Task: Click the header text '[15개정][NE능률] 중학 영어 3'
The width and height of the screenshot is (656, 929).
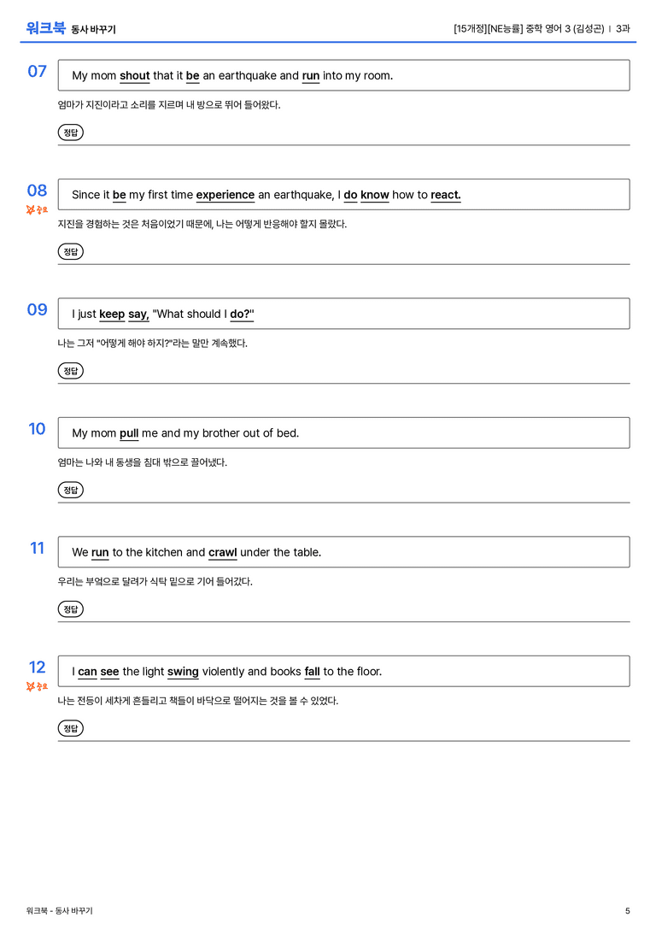Action: (512, 28)
